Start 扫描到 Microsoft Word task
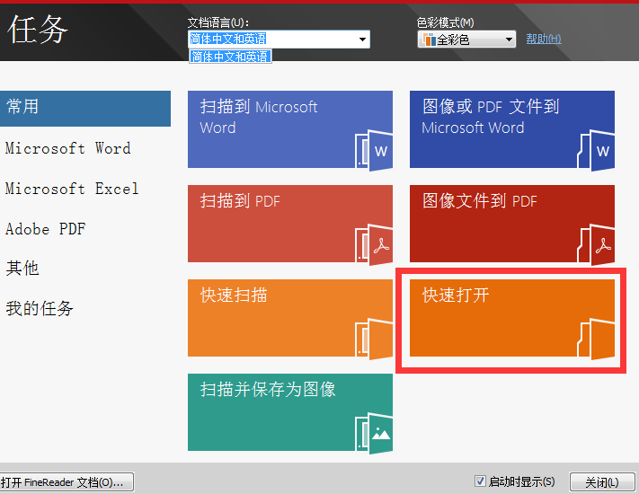This screenshot has height=494, width=639. tap(290, 129)
